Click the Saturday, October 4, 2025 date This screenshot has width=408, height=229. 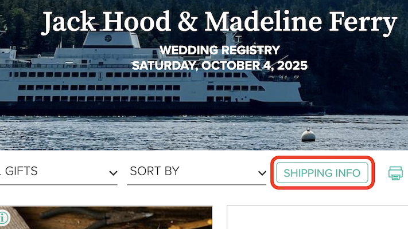click(219, 65)
